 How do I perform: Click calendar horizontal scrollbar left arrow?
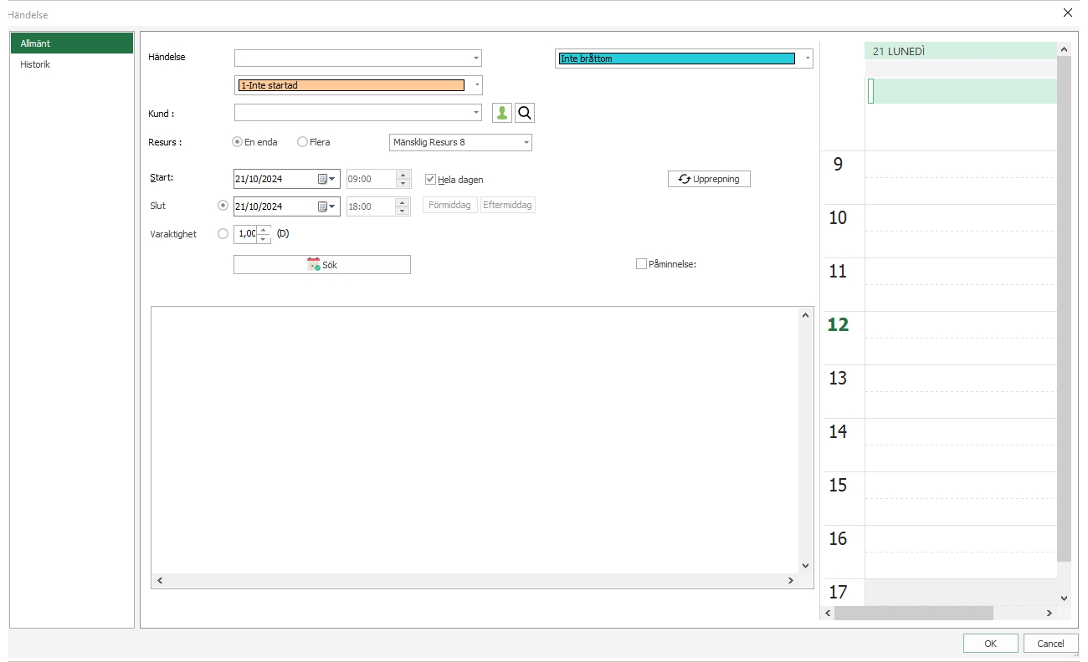point(829,613)
